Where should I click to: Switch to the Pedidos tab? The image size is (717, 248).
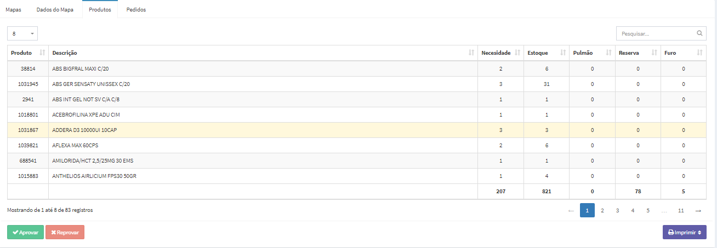tap(136, 10)
